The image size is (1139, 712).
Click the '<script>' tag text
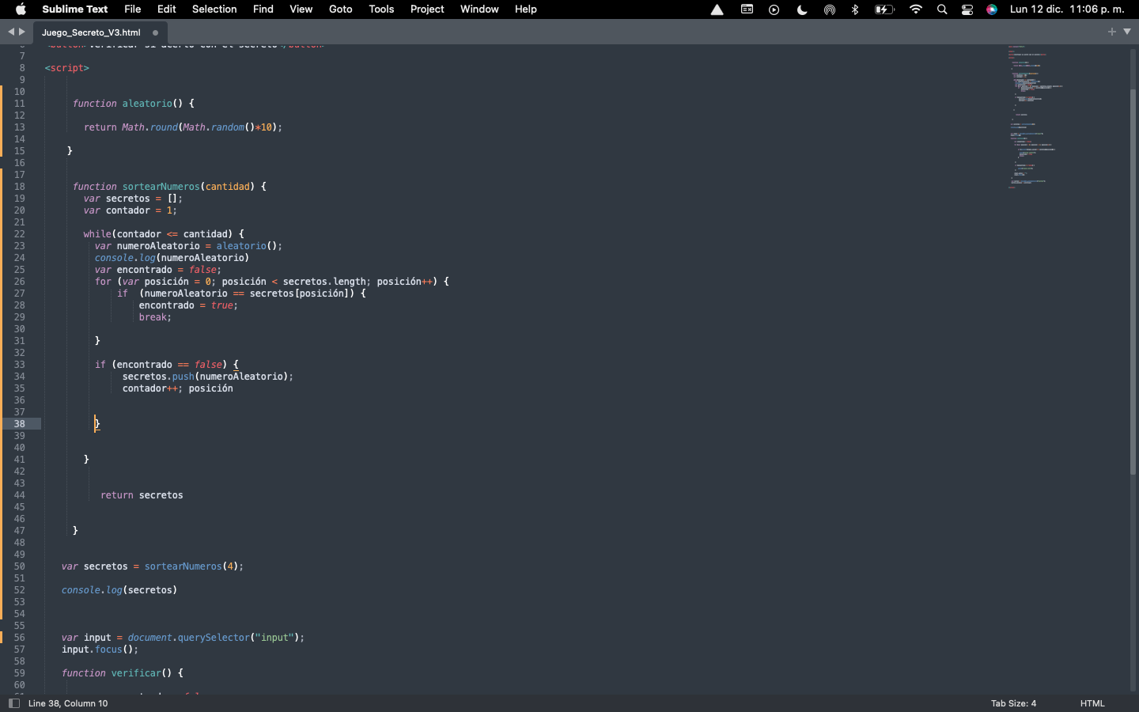[67, 68]
